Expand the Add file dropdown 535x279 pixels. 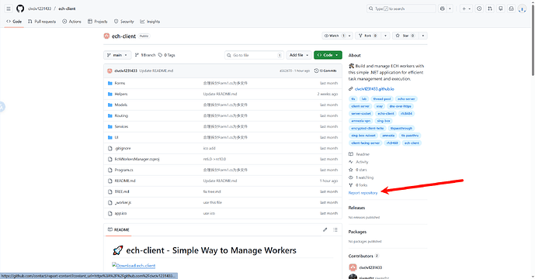(x=299, y=55)
